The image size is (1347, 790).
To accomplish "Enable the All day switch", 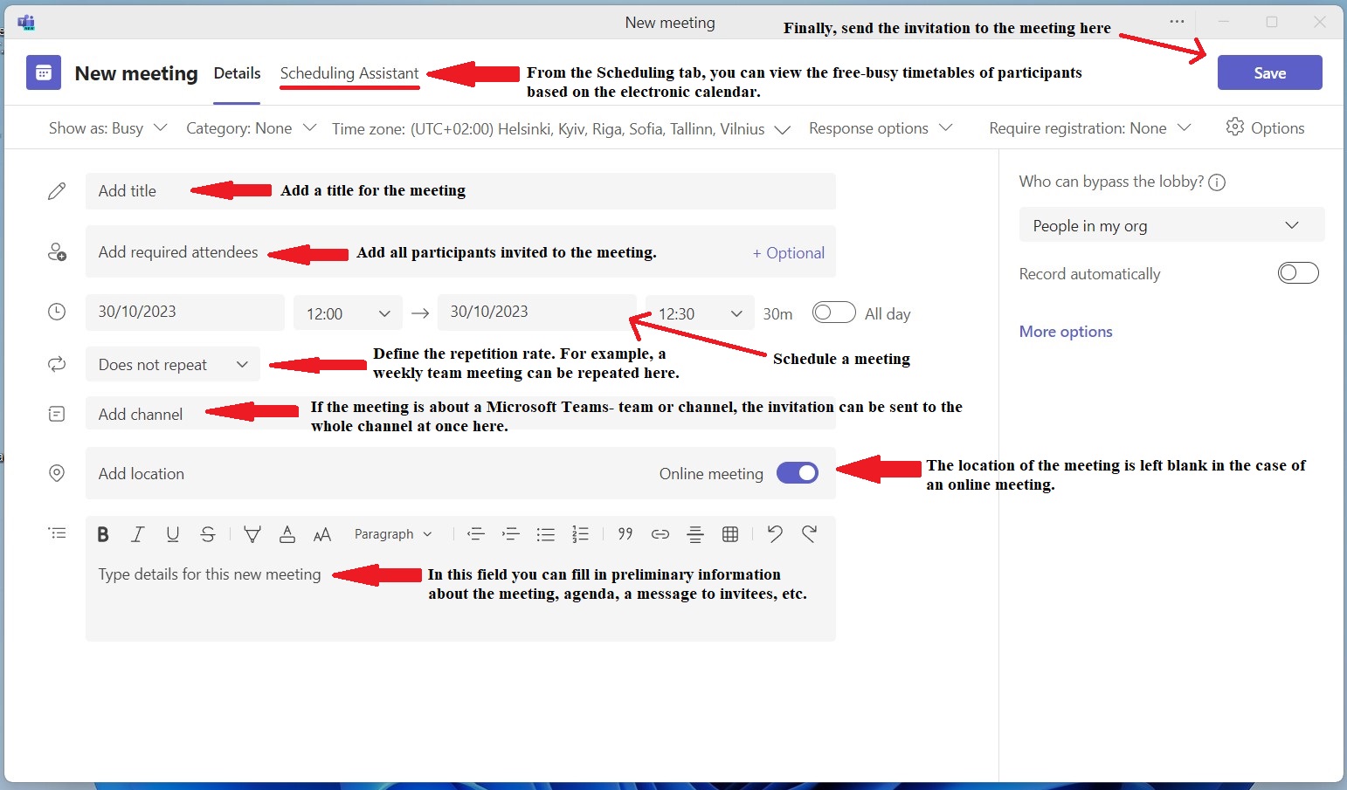I will 833,313.
